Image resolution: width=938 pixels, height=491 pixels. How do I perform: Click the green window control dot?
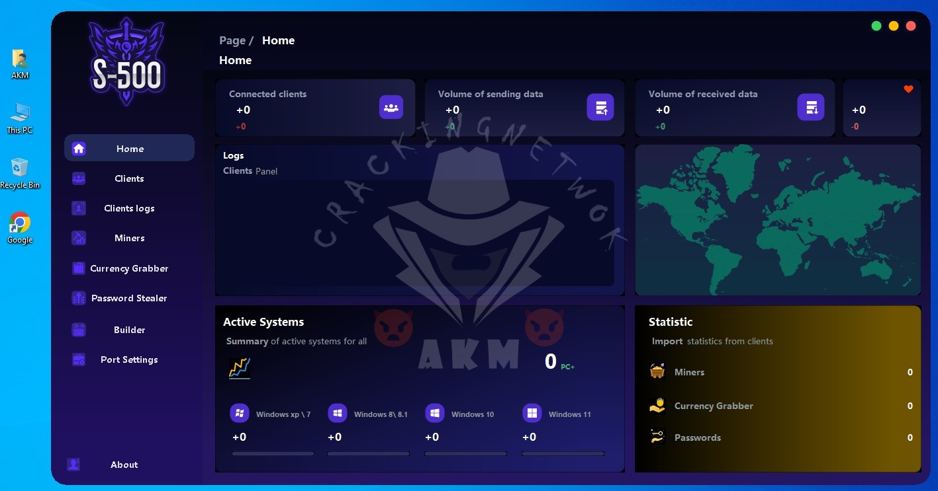(876, 26)
